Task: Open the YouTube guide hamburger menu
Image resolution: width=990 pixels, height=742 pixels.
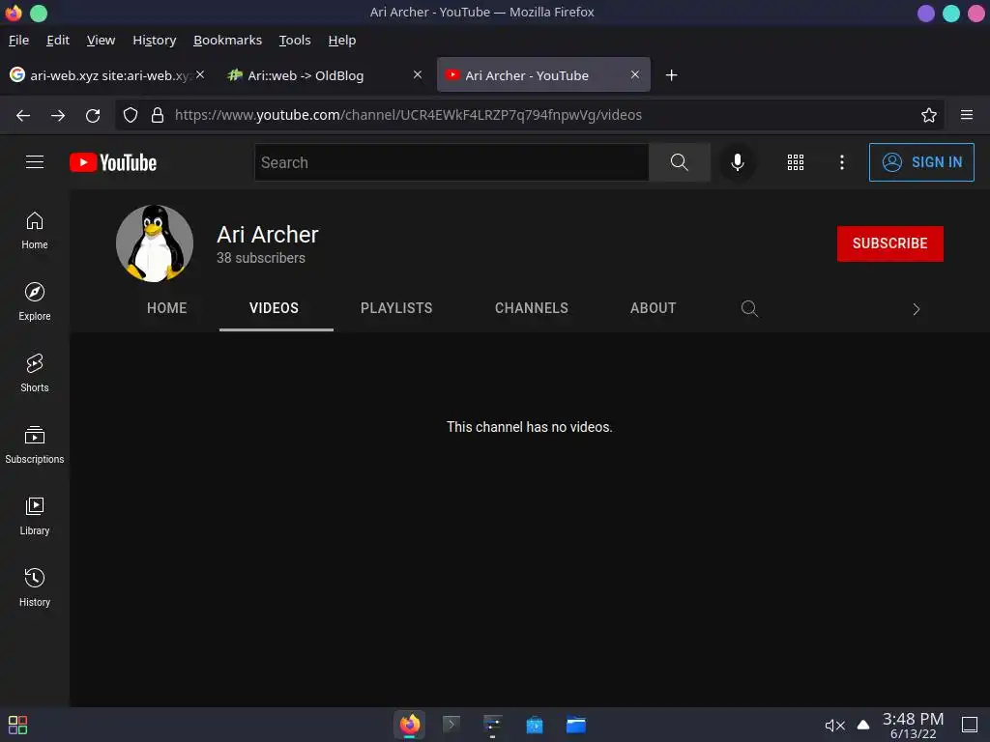Action: pyautogui.click(x=35, y=162)
